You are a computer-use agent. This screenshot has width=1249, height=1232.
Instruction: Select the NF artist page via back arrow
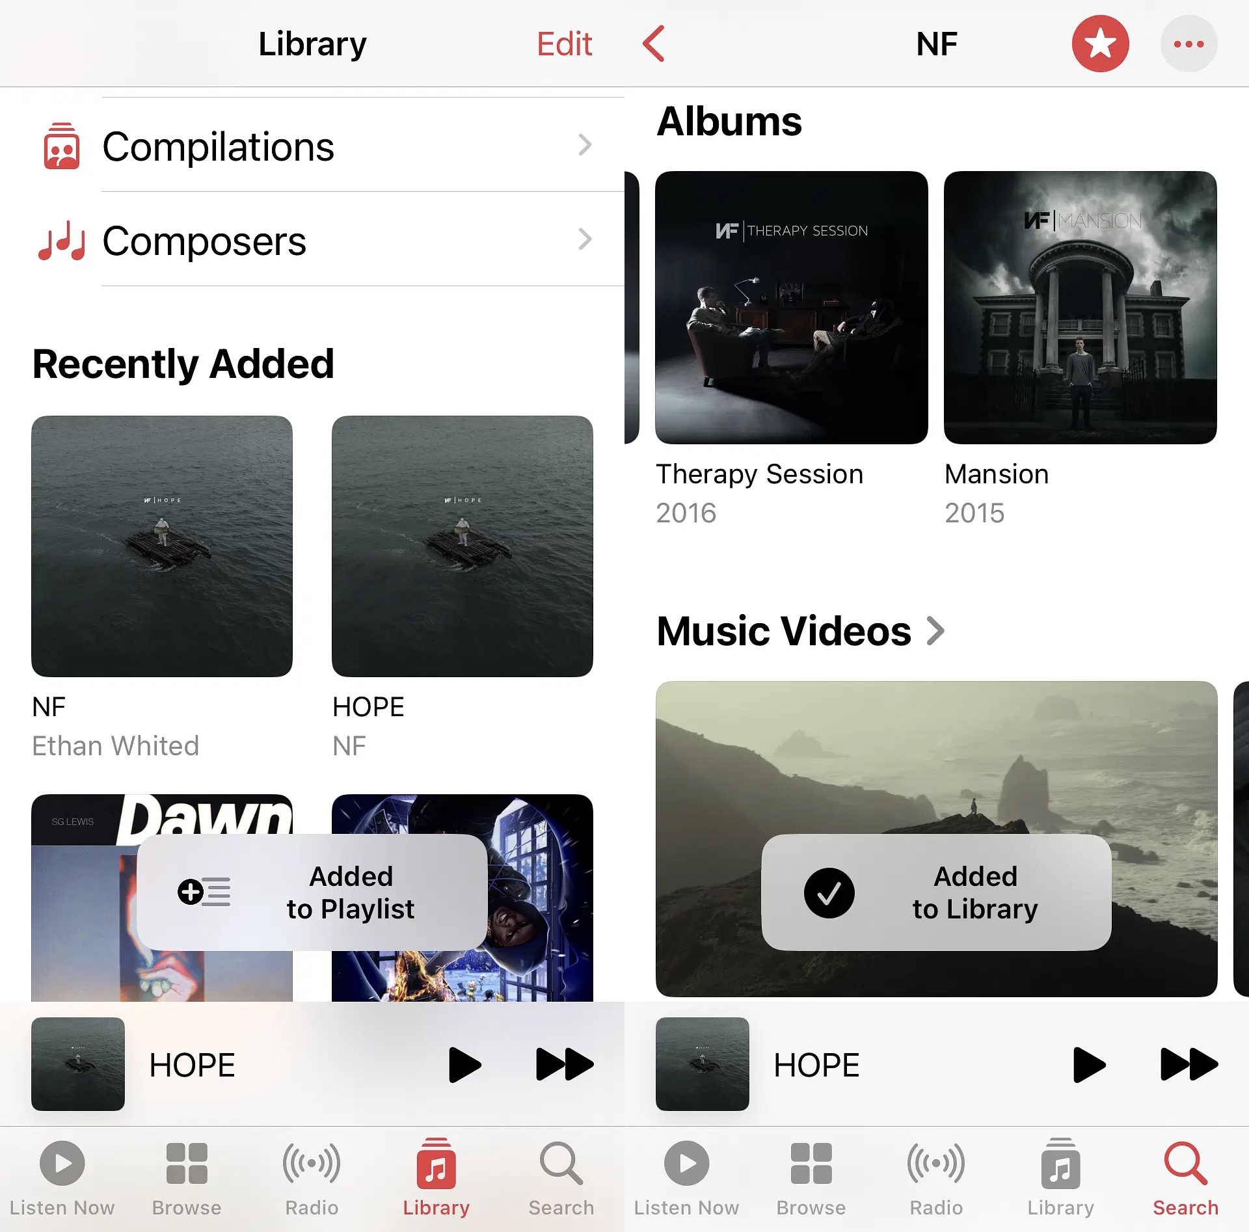(x=654, y=43)
